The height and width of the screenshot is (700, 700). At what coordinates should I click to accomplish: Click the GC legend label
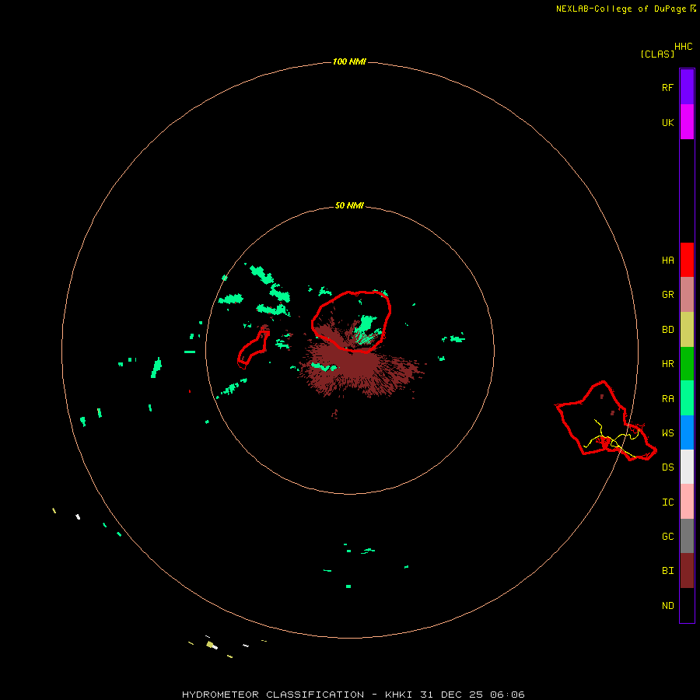[x=667, y=537]
